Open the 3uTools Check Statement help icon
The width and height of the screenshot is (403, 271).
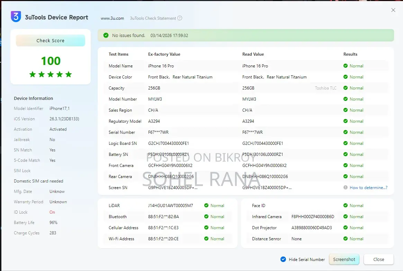point(180,18)
